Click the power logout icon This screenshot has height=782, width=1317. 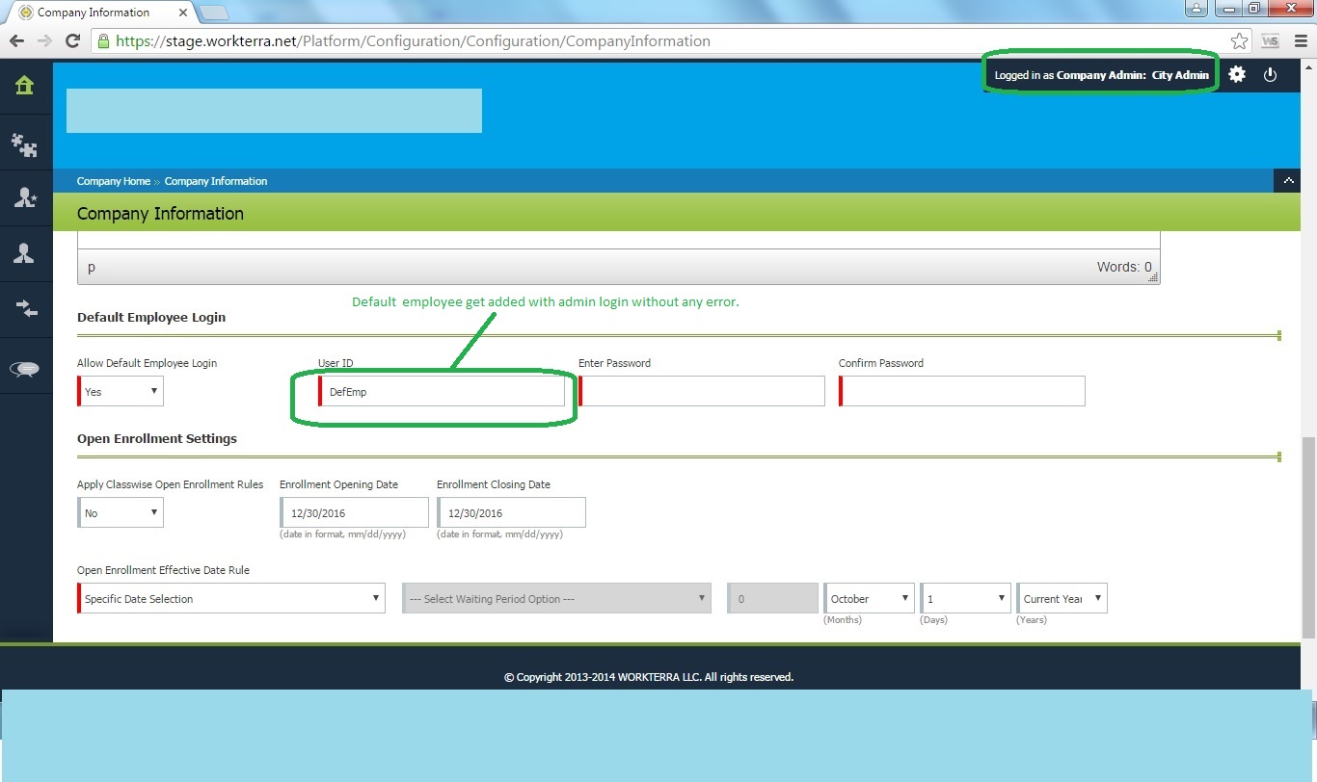pyautogui.click(x=1270, y=74)
